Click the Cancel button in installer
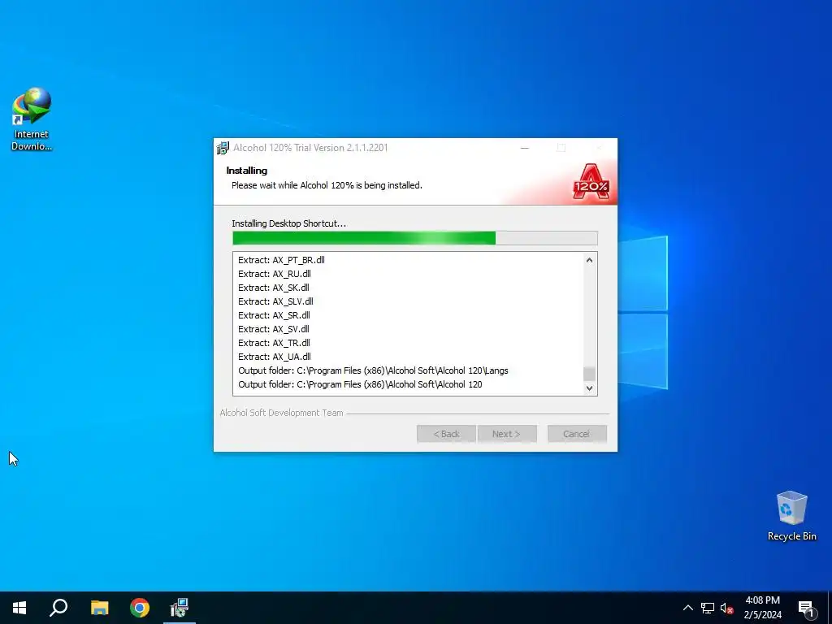Image resolution: width=832 pixels, height=624 pixels. pos(577,434)
